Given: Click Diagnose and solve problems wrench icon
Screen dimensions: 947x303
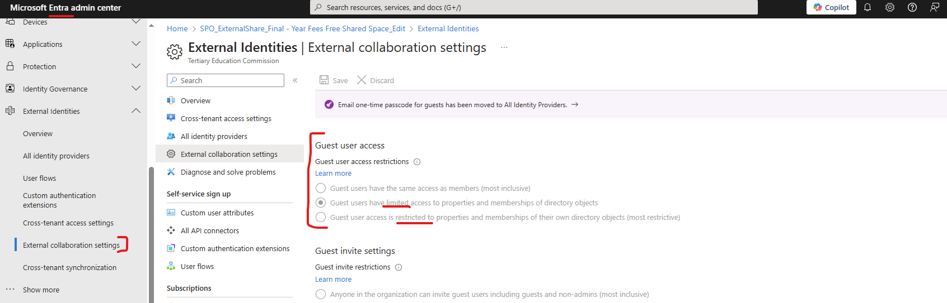Looking at the screenshot, I should (171, 171).
